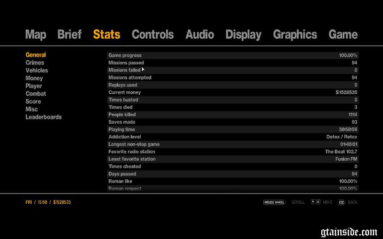Click the Detox / Retox value
This screenshot has width=383, height=239.
[342, 137]
